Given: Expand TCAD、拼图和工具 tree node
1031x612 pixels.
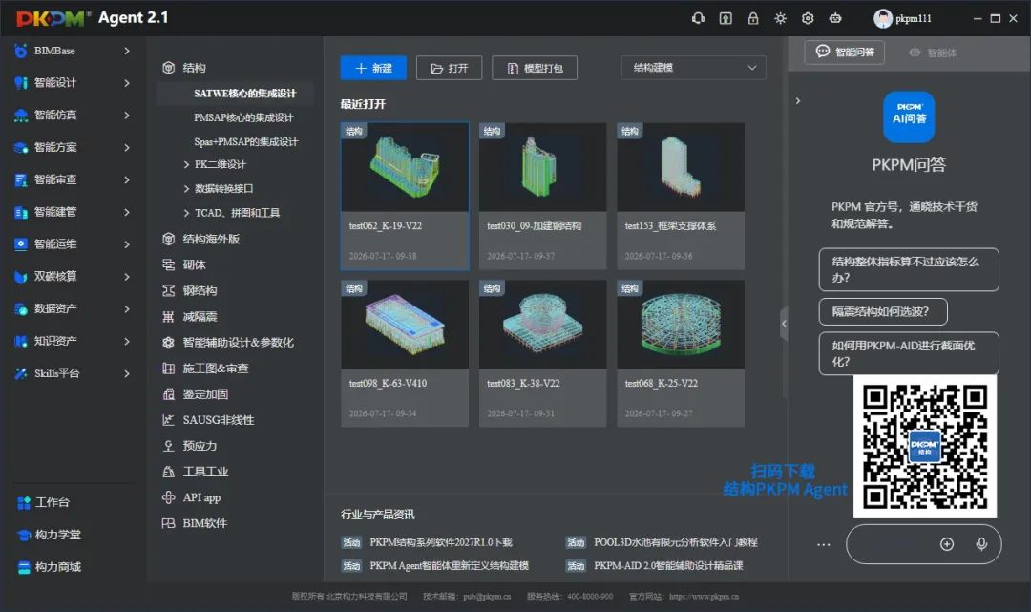Looking at the screenshot, I should (187, 213).
